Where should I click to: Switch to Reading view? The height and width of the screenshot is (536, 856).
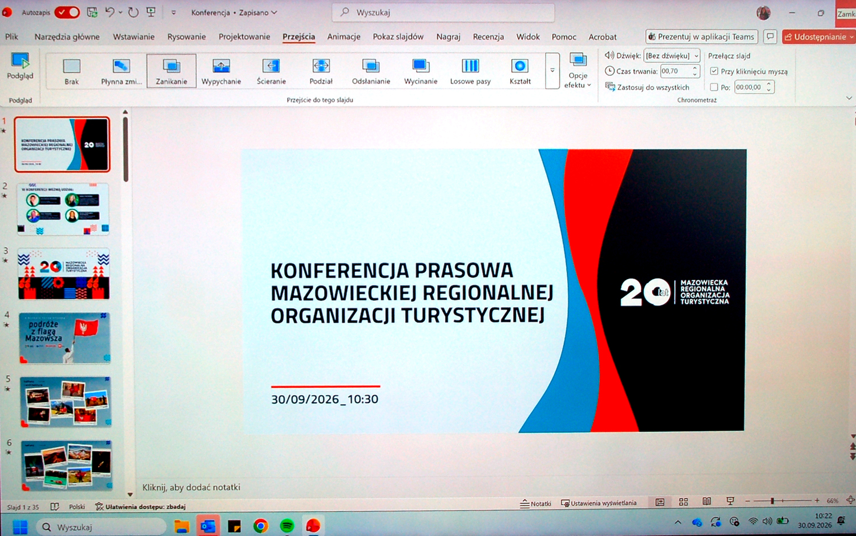pos(706,501)
